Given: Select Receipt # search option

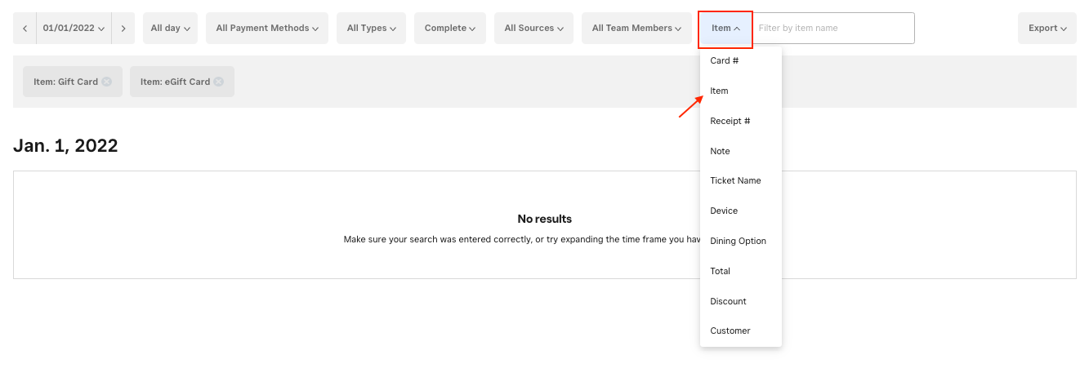Looking at the screenshot, I should click(x=730, y=121).
